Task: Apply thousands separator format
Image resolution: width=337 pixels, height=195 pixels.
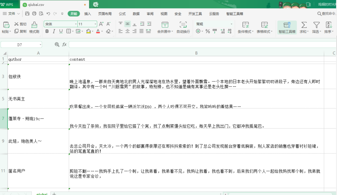Action: click(215, 31)
